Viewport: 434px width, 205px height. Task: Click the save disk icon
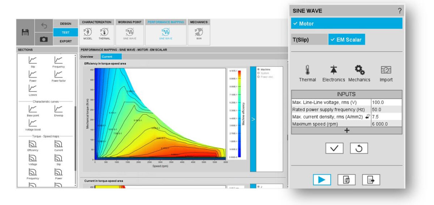point(25,32)
